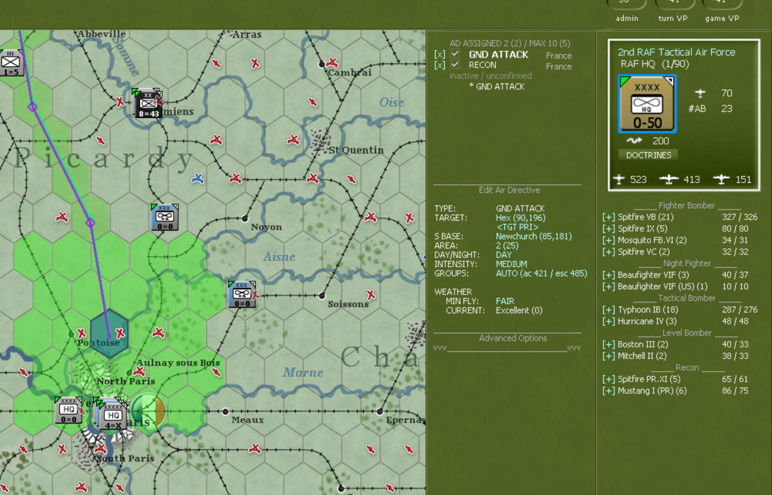Expand the Beaufighter VIF (3) group list

click(608, 275)
